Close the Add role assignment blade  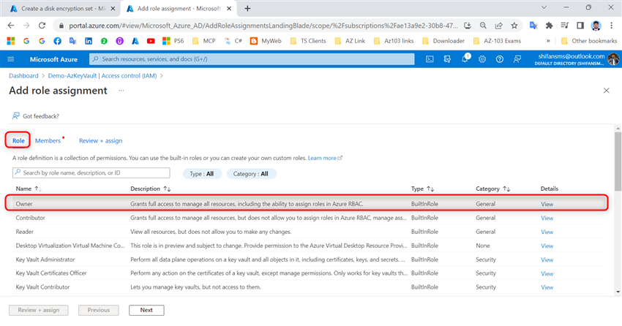(606, 91)
